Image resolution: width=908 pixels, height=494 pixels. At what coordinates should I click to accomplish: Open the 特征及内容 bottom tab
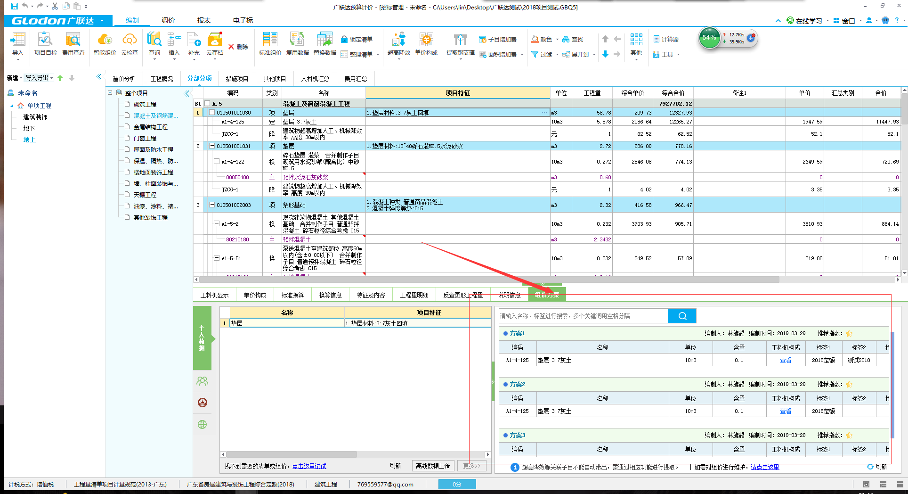(x=371, y=295)
